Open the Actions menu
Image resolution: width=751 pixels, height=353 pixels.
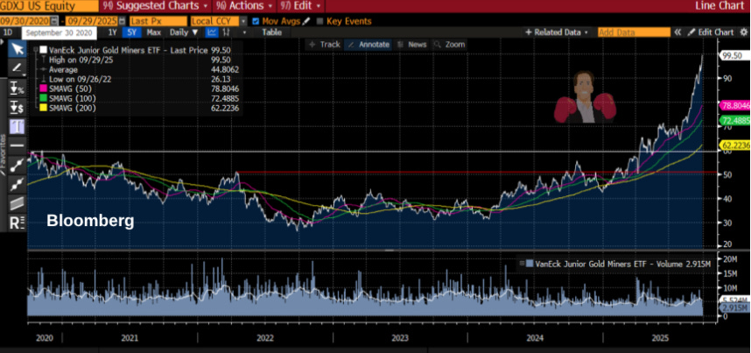[244, 6]
